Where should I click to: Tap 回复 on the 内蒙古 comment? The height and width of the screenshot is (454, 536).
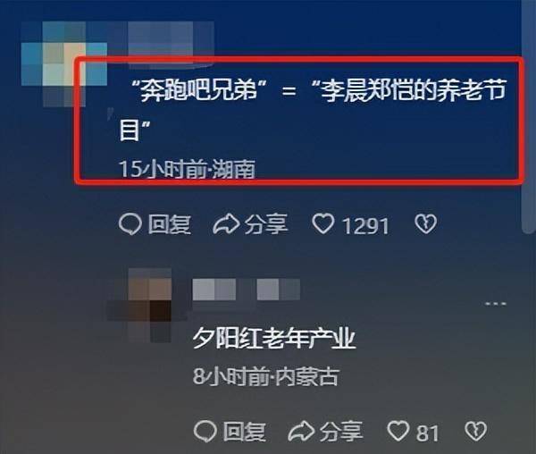click(245, 431)
